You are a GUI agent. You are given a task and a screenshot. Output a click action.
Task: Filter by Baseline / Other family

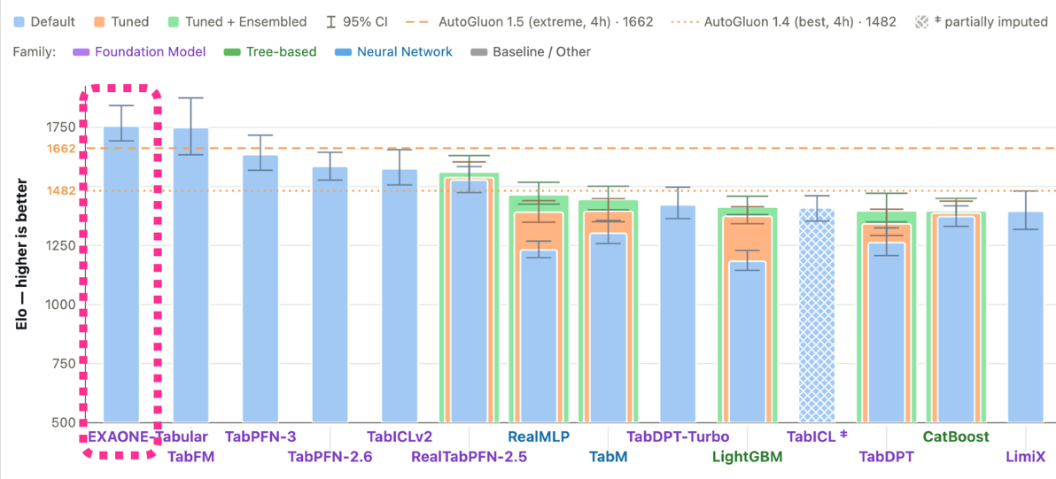pyautogui.click(x=530, y=51)
